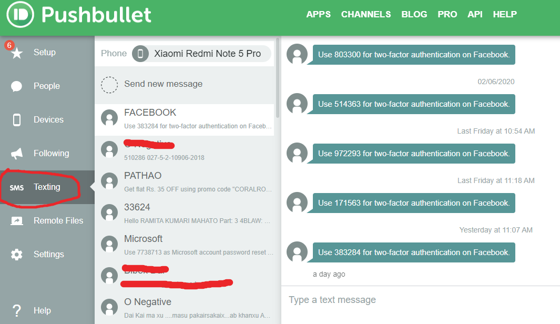Click the 'Use 171563' message bubble
Viewport: 560px width, 324px height.
coord(414,203)
